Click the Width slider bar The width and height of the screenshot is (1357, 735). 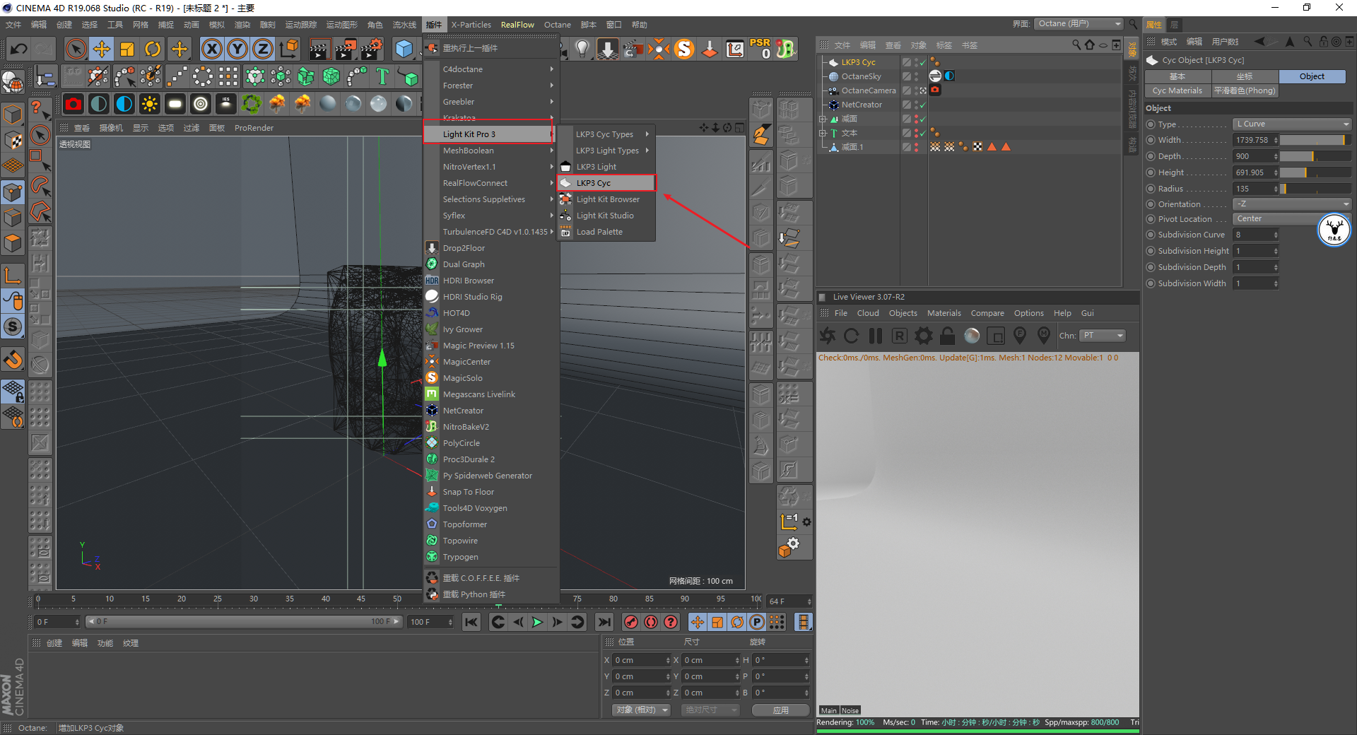(1315, 140)
